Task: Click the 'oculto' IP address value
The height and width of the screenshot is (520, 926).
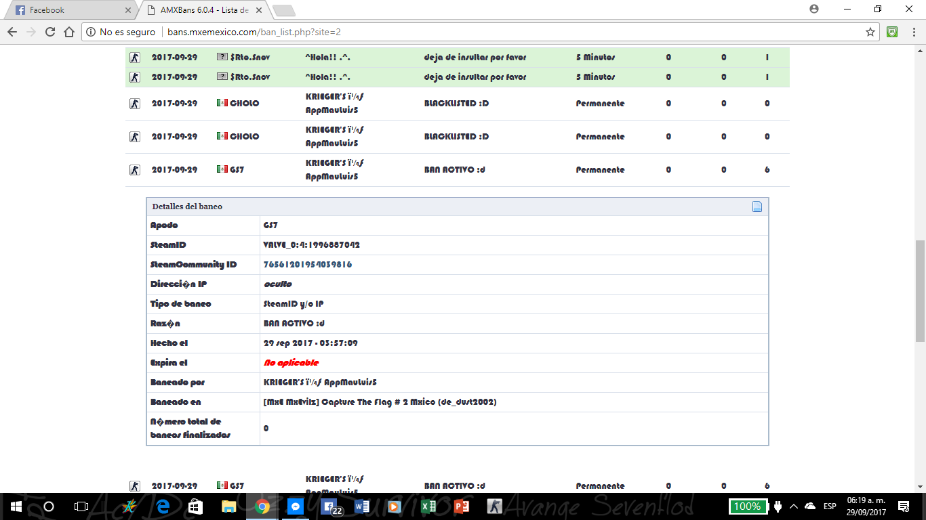Action: click(x=277, y=284)
